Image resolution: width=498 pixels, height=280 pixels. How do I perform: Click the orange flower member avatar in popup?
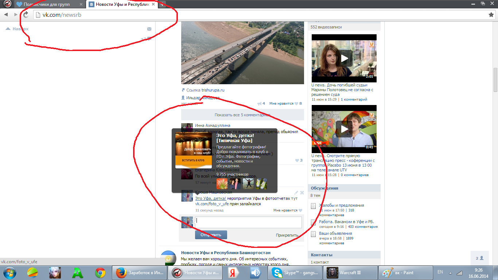pyautogui.click(x=222, y=184)
